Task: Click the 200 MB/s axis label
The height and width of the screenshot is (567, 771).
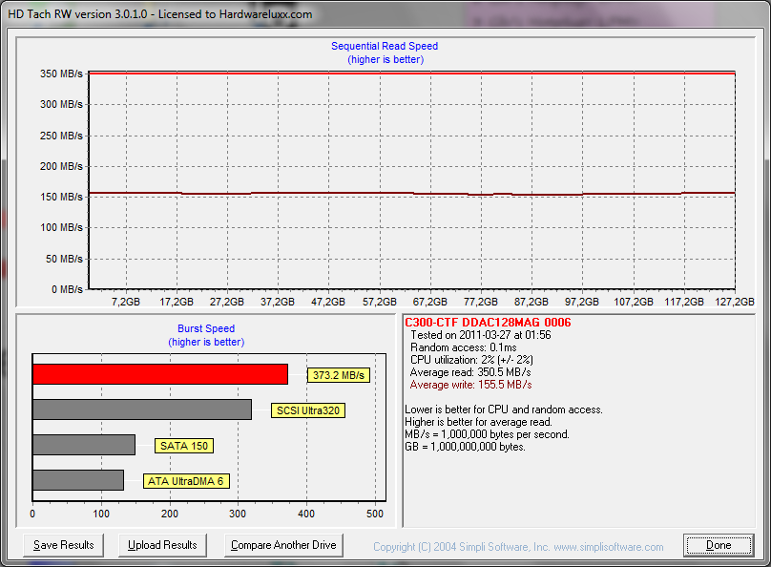Action: (61, 166)
